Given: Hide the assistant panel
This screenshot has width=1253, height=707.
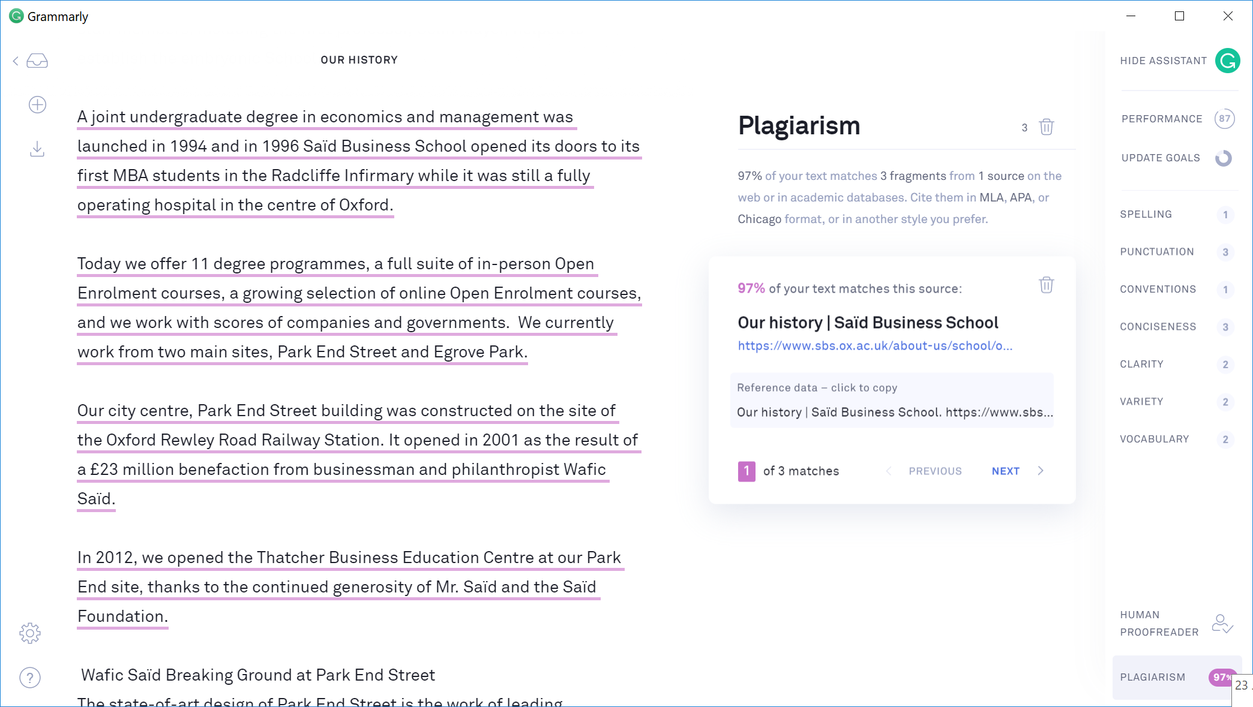Looking at the screenshot, I should [1163, 61].
